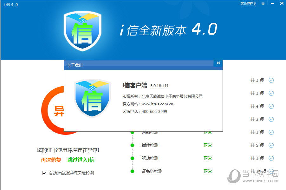286x190 pixels.
Task: Click the 正常 status for 插件检测
Action: [x=208, y=145]
